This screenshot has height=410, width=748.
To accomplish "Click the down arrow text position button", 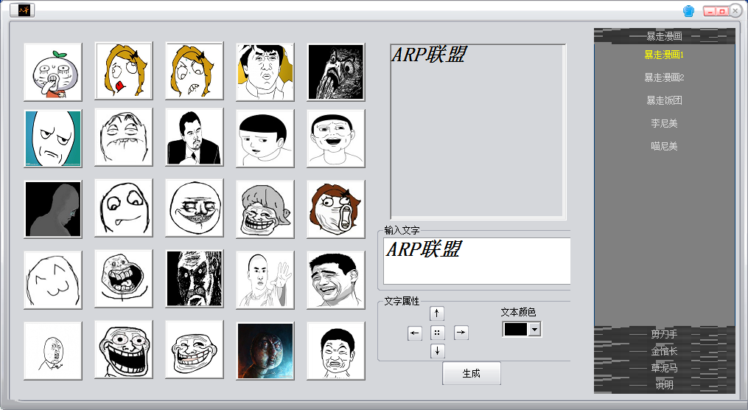I will coord(437,352).
